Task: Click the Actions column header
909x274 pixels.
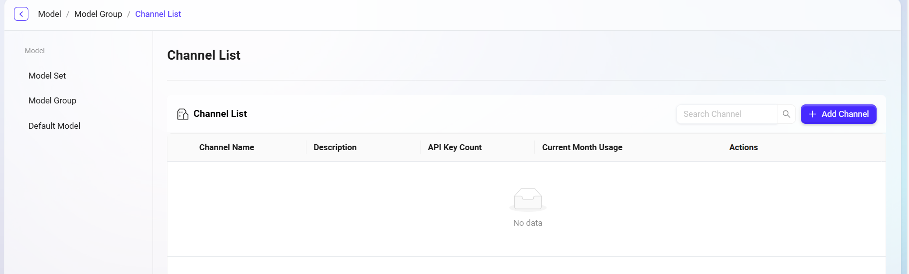Action: pyautogui.click(x=743, y=147)
